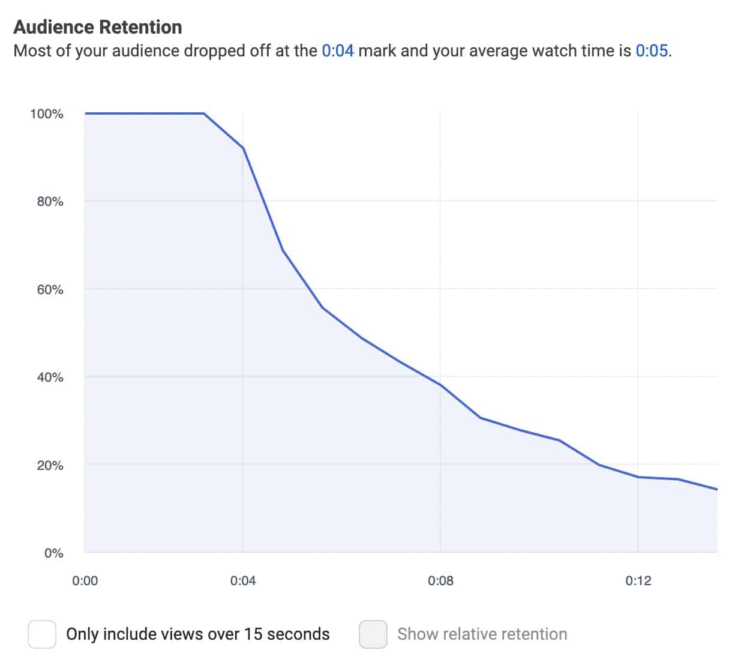Select the 40% retention axis label
This screenshot has height=665, width=744.
[50, 378]
